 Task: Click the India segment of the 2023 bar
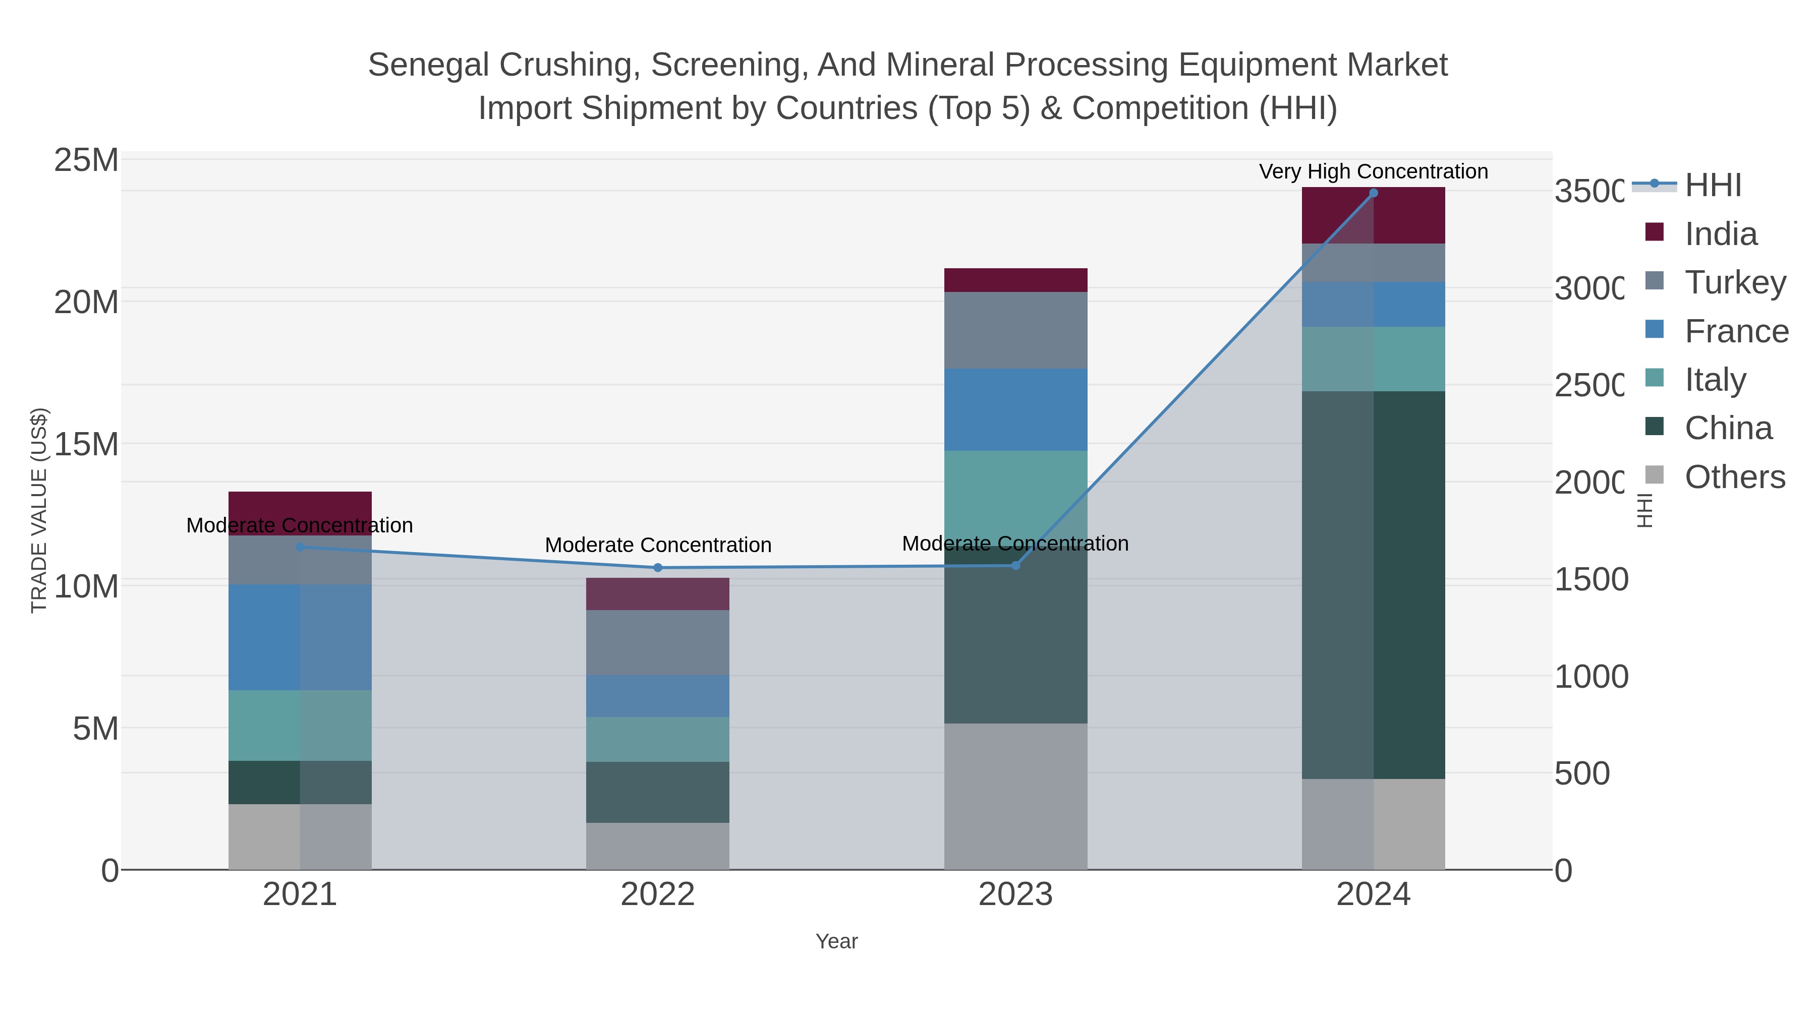1016,280
